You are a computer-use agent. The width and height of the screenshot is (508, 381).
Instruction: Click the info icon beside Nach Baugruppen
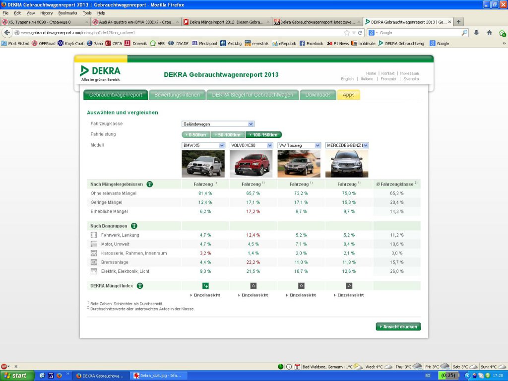point(133,226)
